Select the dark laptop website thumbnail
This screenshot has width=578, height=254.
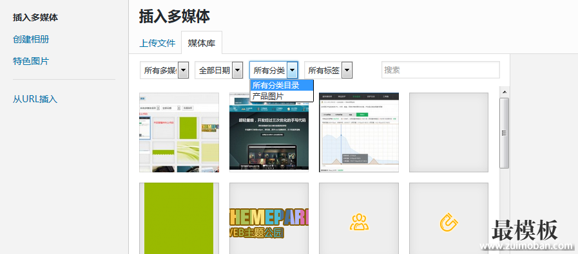269,132
